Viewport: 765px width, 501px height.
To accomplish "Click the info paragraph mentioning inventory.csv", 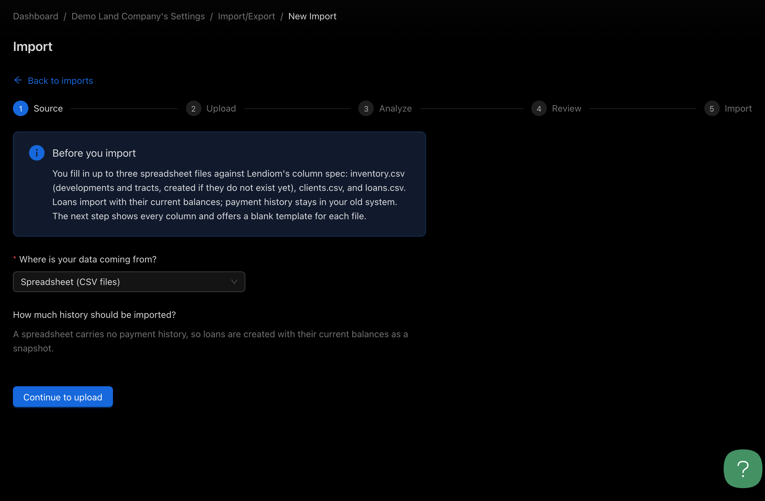I will [229, 195].
